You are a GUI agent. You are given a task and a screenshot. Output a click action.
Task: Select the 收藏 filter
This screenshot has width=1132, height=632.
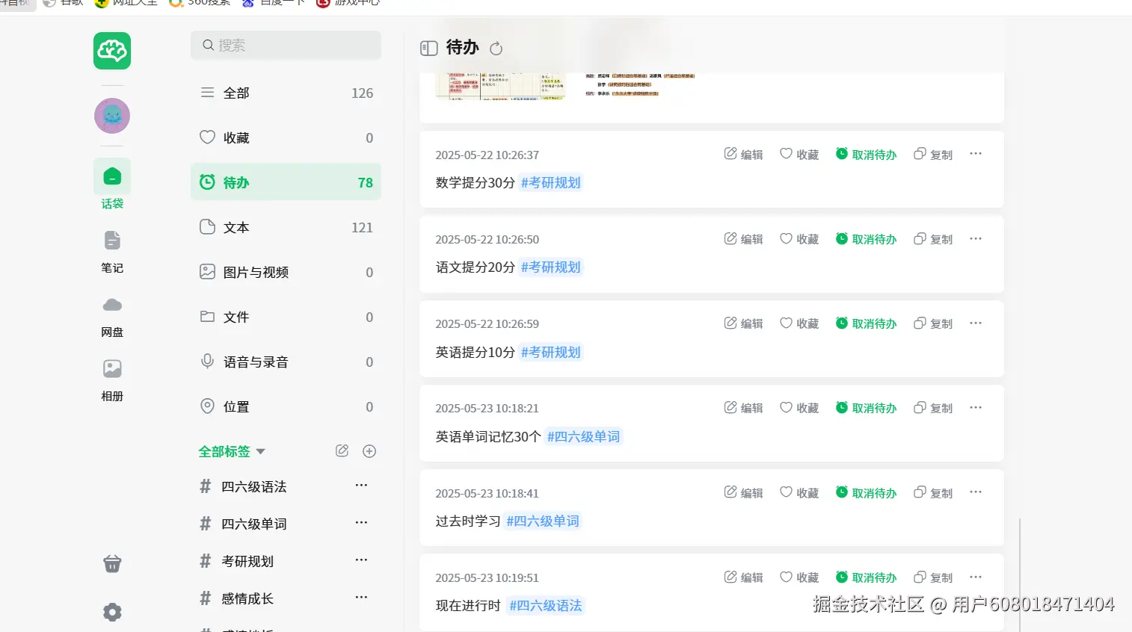(236, 137)
